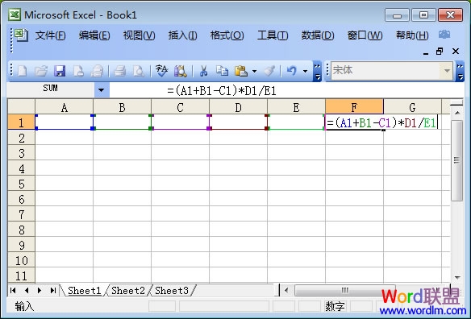Click cell F1 containing the formula
471x319 pixels.
click(354, 122)
